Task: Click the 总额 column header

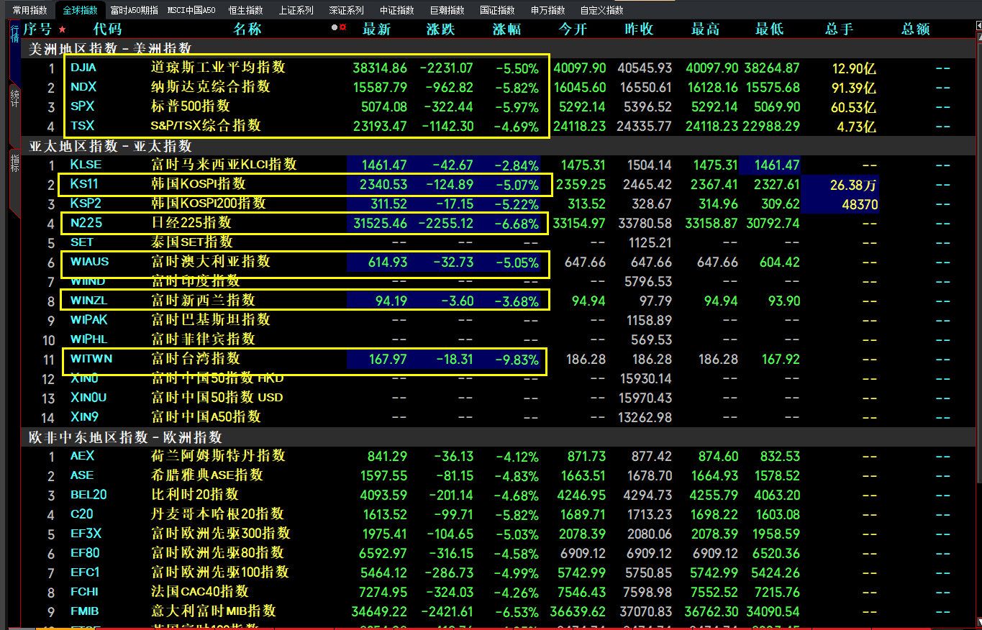Action: pos(916,29)
